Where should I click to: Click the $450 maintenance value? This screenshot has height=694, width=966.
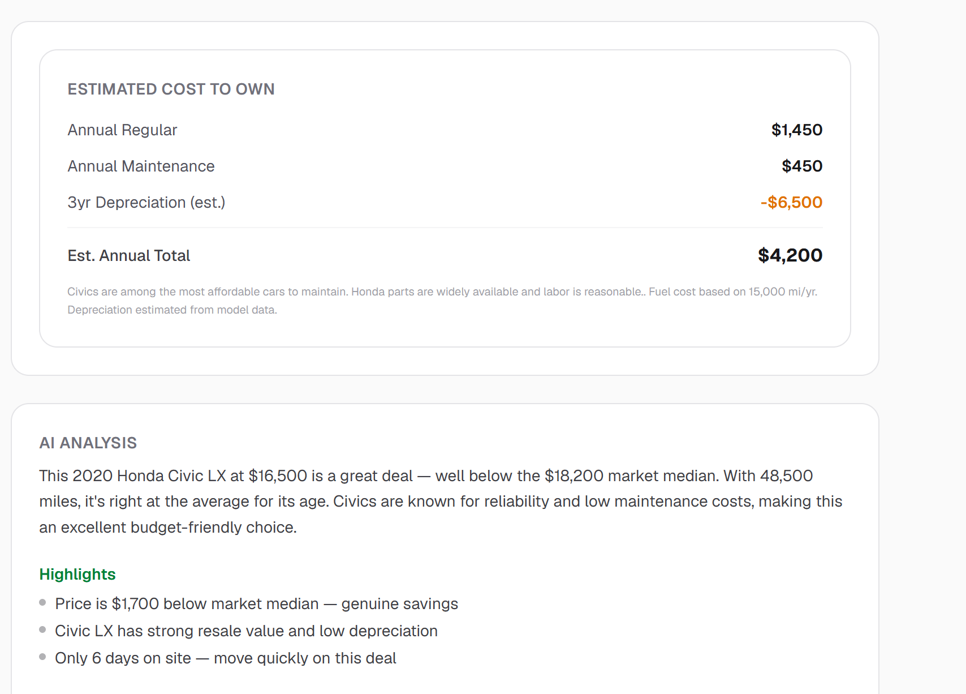pyautogui.click(x=802, y=166)
